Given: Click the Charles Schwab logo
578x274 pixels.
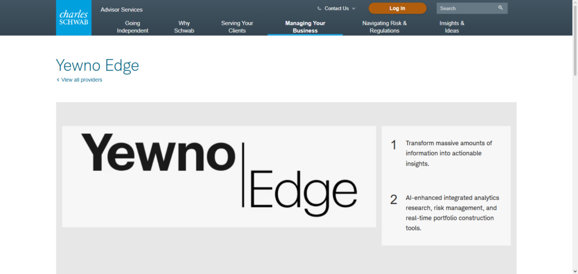Looking at the screenshot, I should tap(74, 18).
